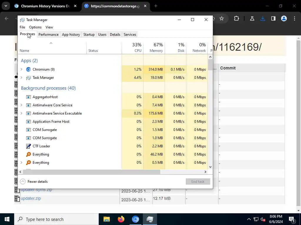
Task: Click the Task Manager title bar icon
Action: click(22, 20)
